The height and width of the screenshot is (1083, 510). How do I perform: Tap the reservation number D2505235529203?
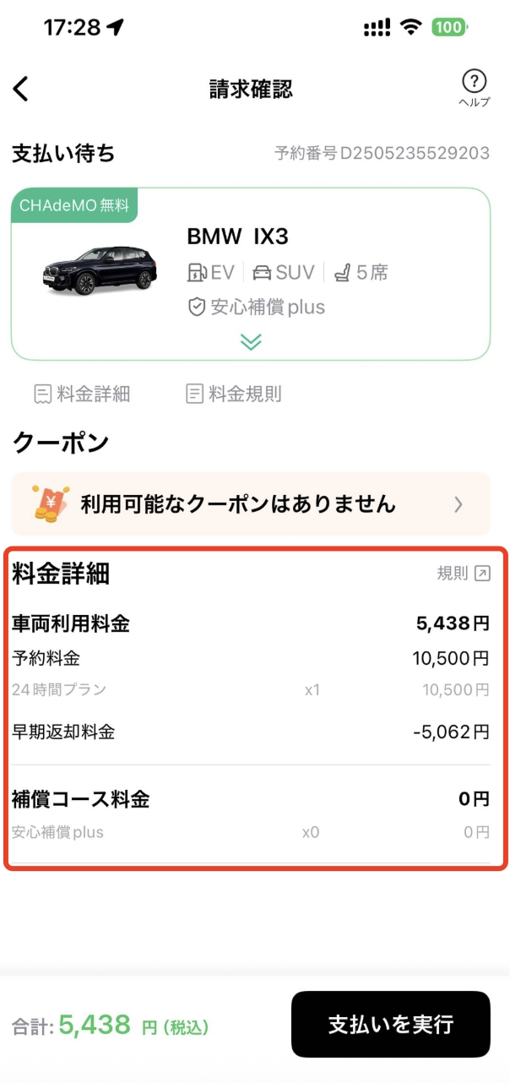[382, 154]
